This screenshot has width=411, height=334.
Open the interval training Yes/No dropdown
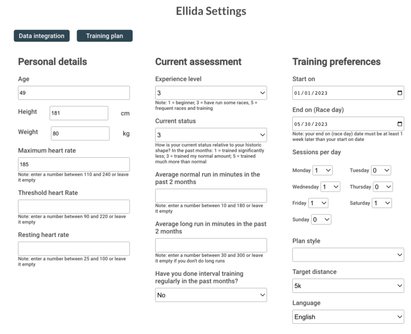tap(211, 295)
